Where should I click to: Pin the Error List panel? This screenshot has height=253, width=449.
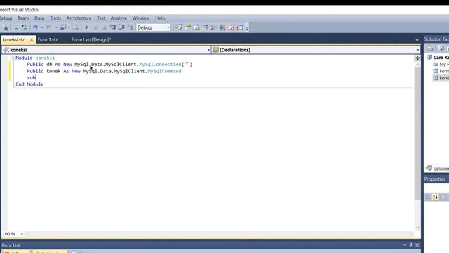point(410,245)
